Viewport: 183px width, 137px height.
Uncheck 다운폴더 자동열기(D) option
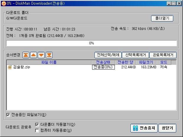[x=37, y=125]
